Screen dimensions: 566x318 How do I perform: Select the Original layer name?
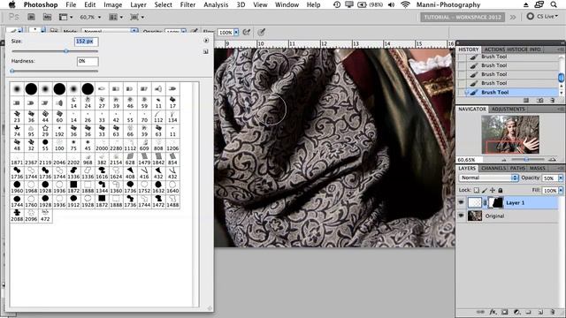(x=494, y=216)
